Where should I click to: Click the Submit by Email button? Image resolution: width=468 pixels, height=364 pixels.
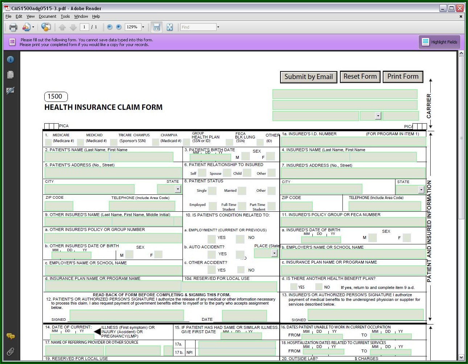[308, 77]
